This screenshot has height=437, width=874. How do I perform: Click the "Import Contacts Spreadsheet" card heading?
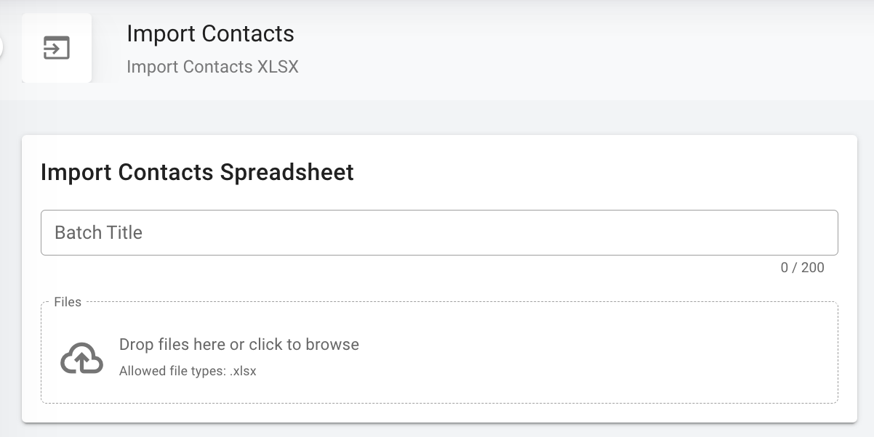point(197,172)
